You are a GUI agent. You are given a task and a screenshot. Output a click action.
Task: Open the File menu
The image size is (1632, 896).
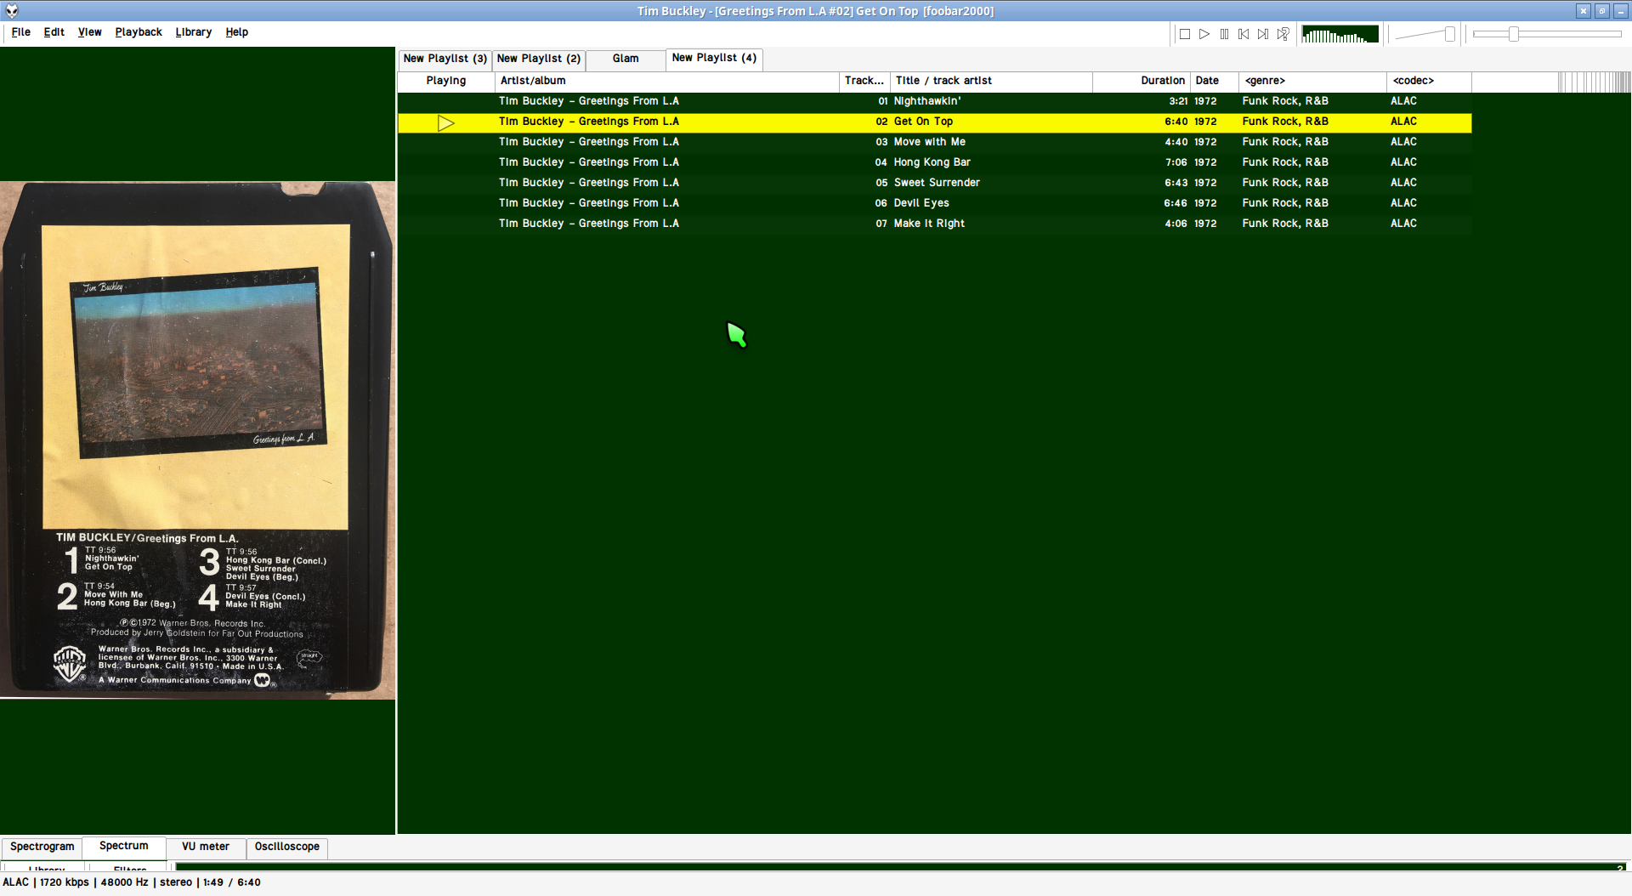21,32
